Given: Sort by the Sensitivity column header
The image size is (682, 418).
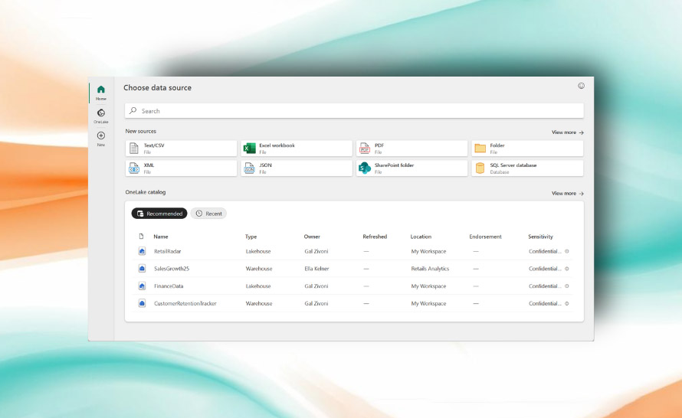Looking at the screenshot, I should 540,237.
